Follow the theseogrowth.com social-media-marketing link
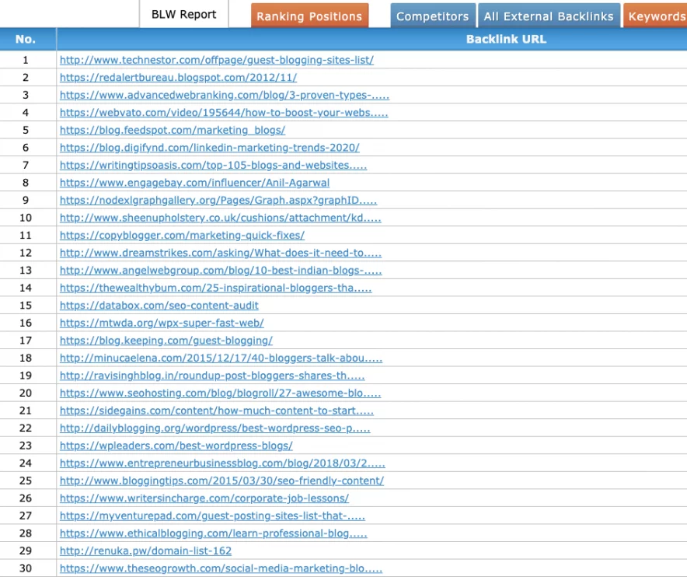Viewport: 687px width, 577px height. [221, 568]
